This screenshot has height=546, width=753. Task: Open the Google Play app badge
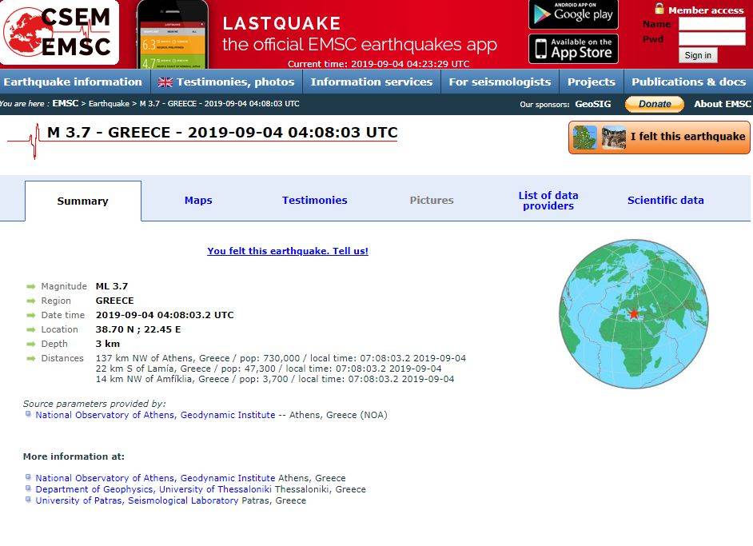(573, 14)
